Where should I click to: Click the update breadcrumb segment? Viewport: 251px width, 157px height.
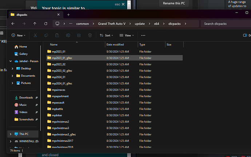140,24
